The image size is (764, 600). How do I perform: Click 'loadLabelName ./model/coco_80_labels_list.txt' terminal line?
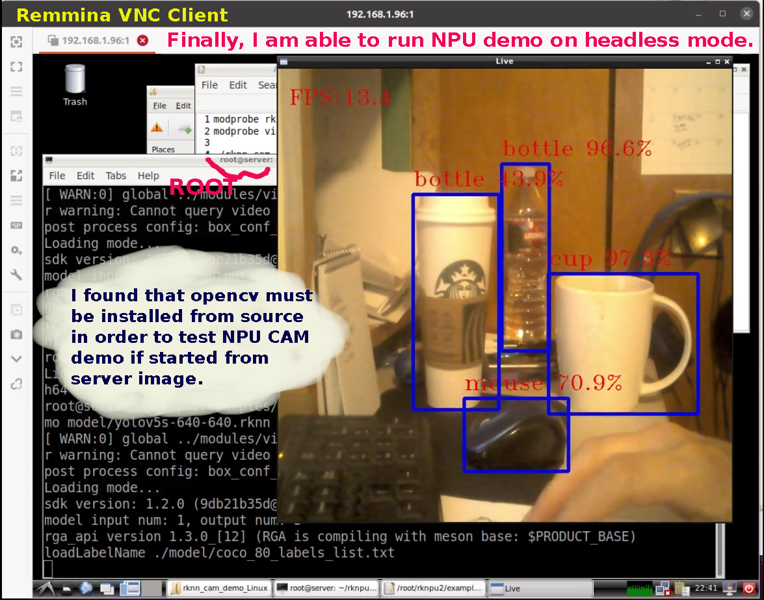220,553
